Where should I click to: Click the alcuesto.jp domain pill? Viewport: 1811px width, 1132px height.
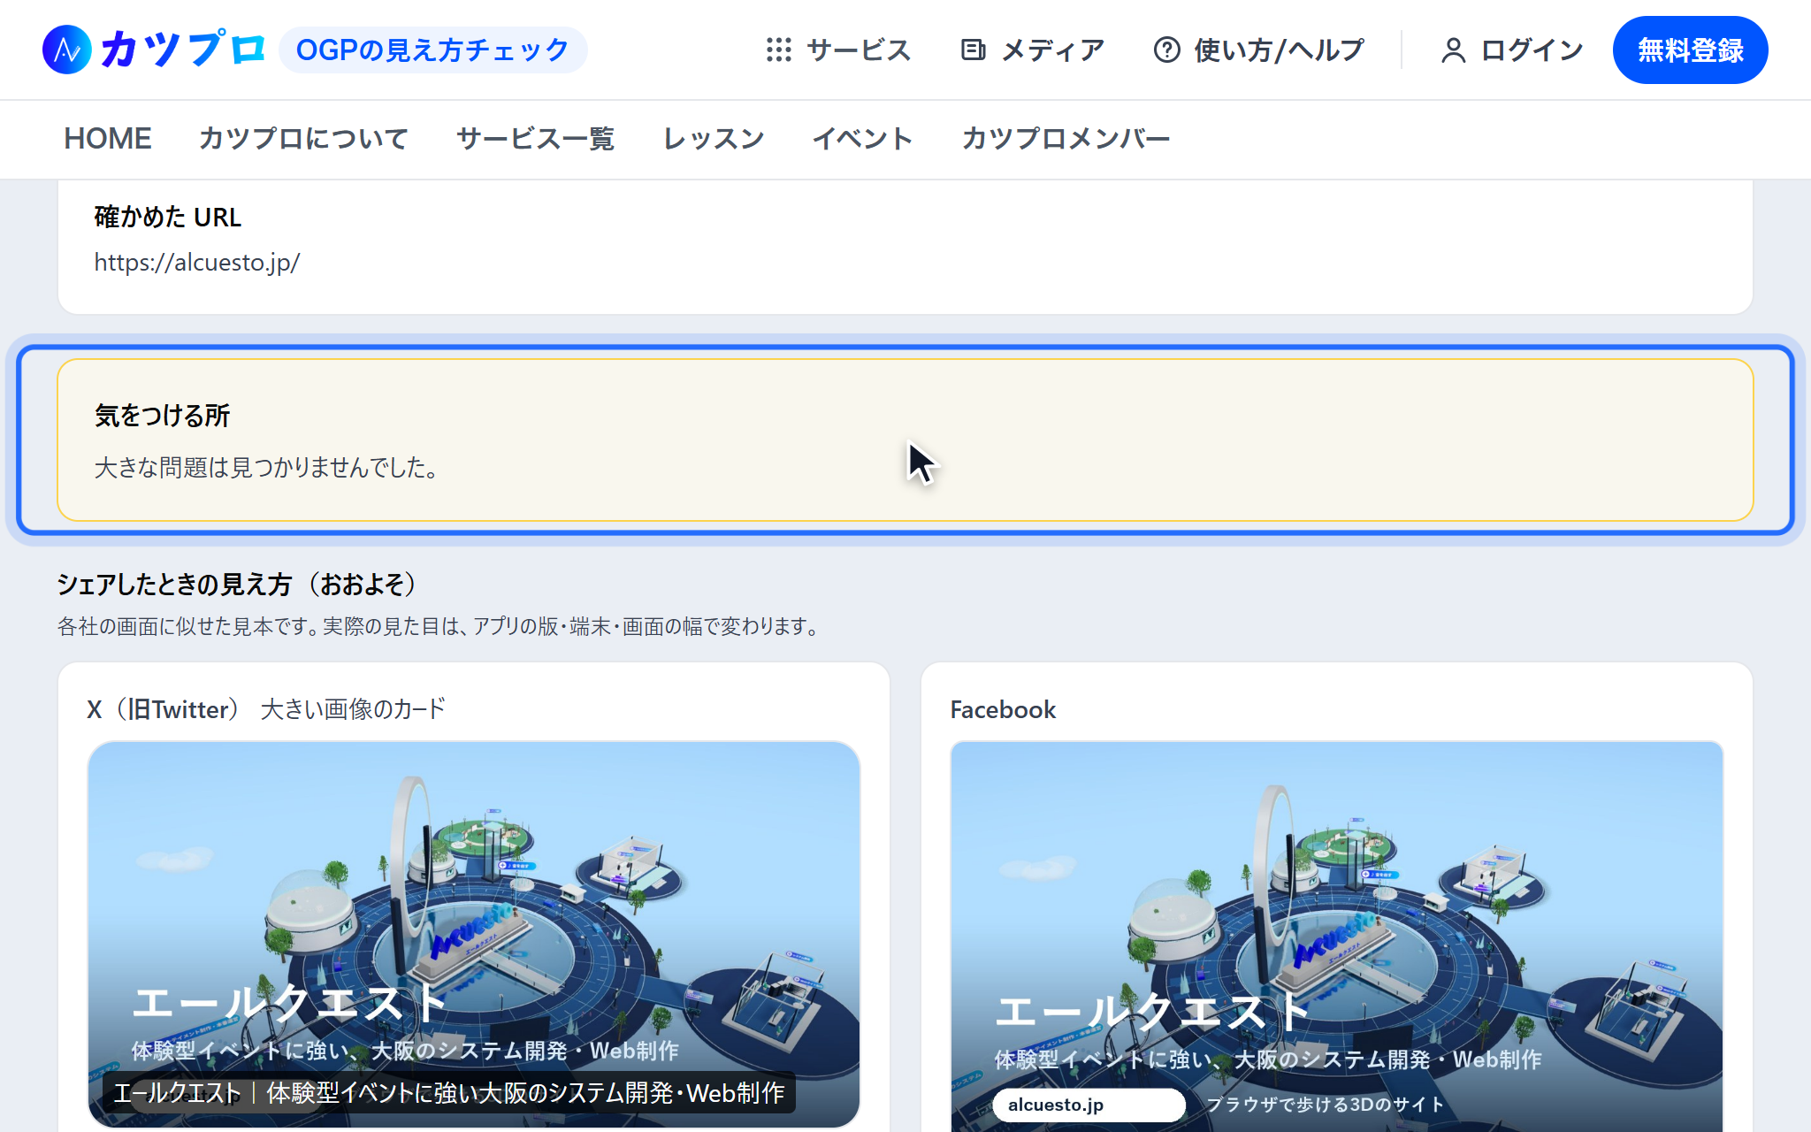tap(1089, 1105)
